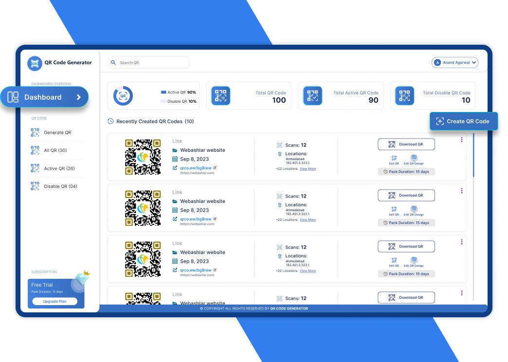508x362 pixels.
Task: Click the Total QR Code tile icon
Action: click(x=220, y=95)
